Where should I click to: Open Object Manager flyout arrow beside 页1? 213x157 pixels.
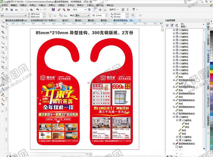pyautogui.click(x=203, y=24)
